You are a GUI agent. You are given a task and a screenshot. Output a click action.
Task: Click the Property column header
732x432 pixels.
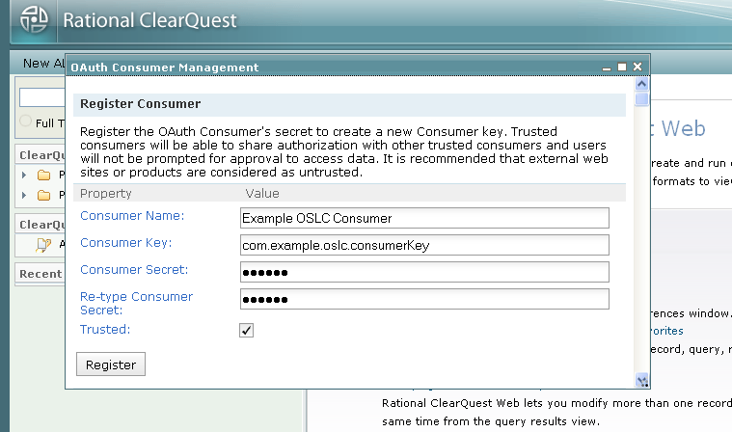pos(106,193)
